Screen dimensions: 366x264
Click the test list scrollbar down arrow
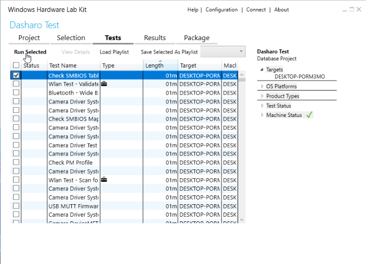[x=242, y=220]
